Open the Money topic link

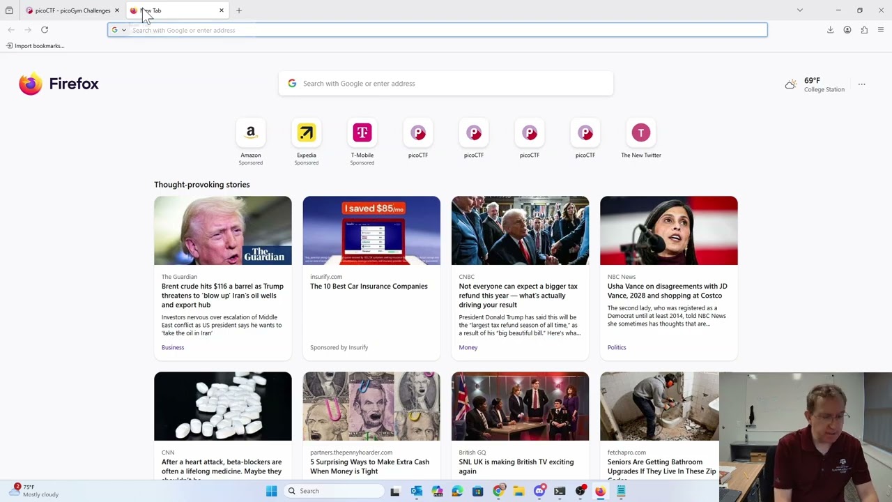tap(468, 347)
